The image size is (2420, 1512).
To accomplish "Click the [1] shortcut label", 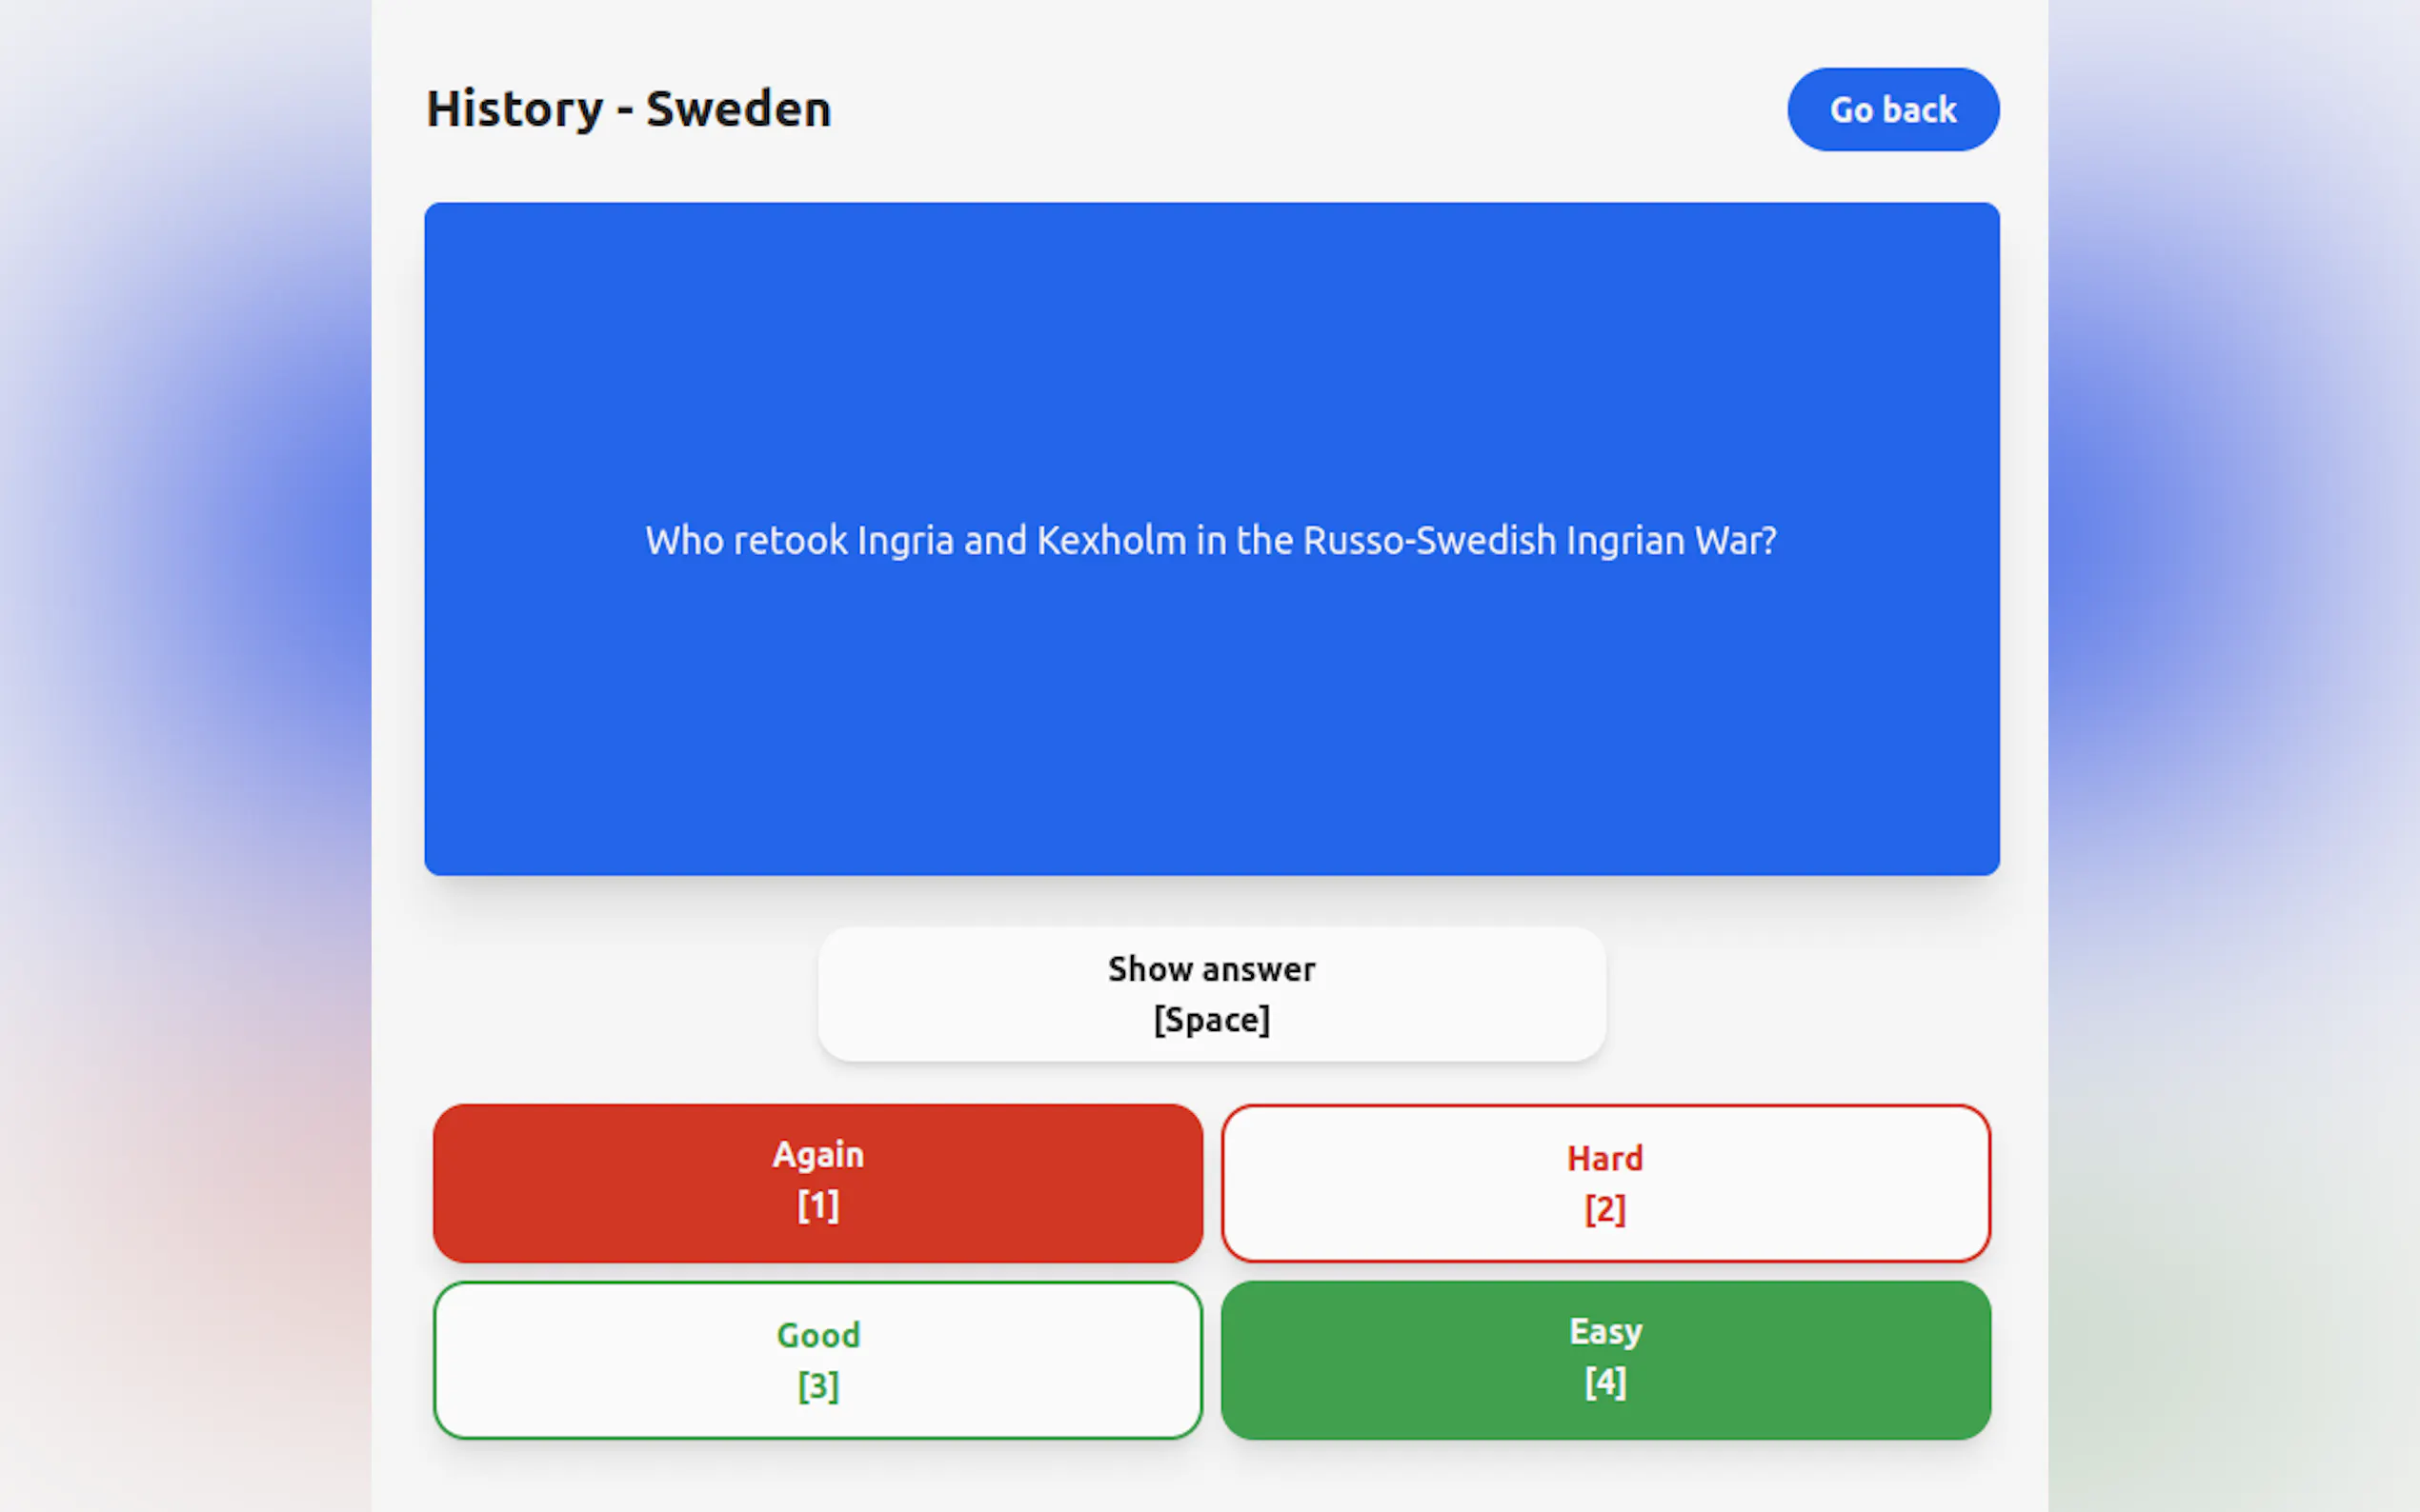I will click(x=817, y=1206).
